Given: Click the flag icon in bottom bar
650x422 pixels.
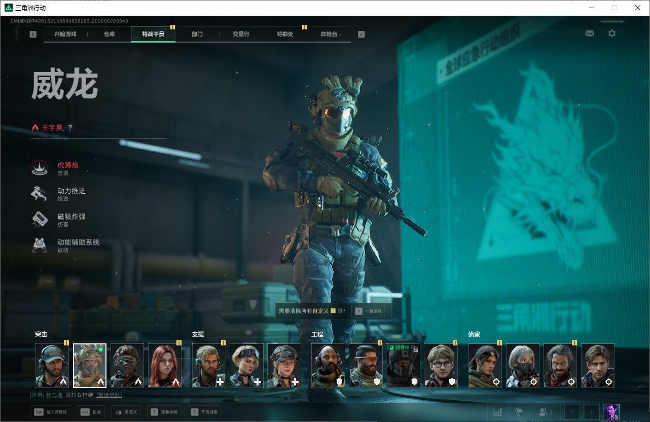Looking at the screenshot, I should pos(519,412).
